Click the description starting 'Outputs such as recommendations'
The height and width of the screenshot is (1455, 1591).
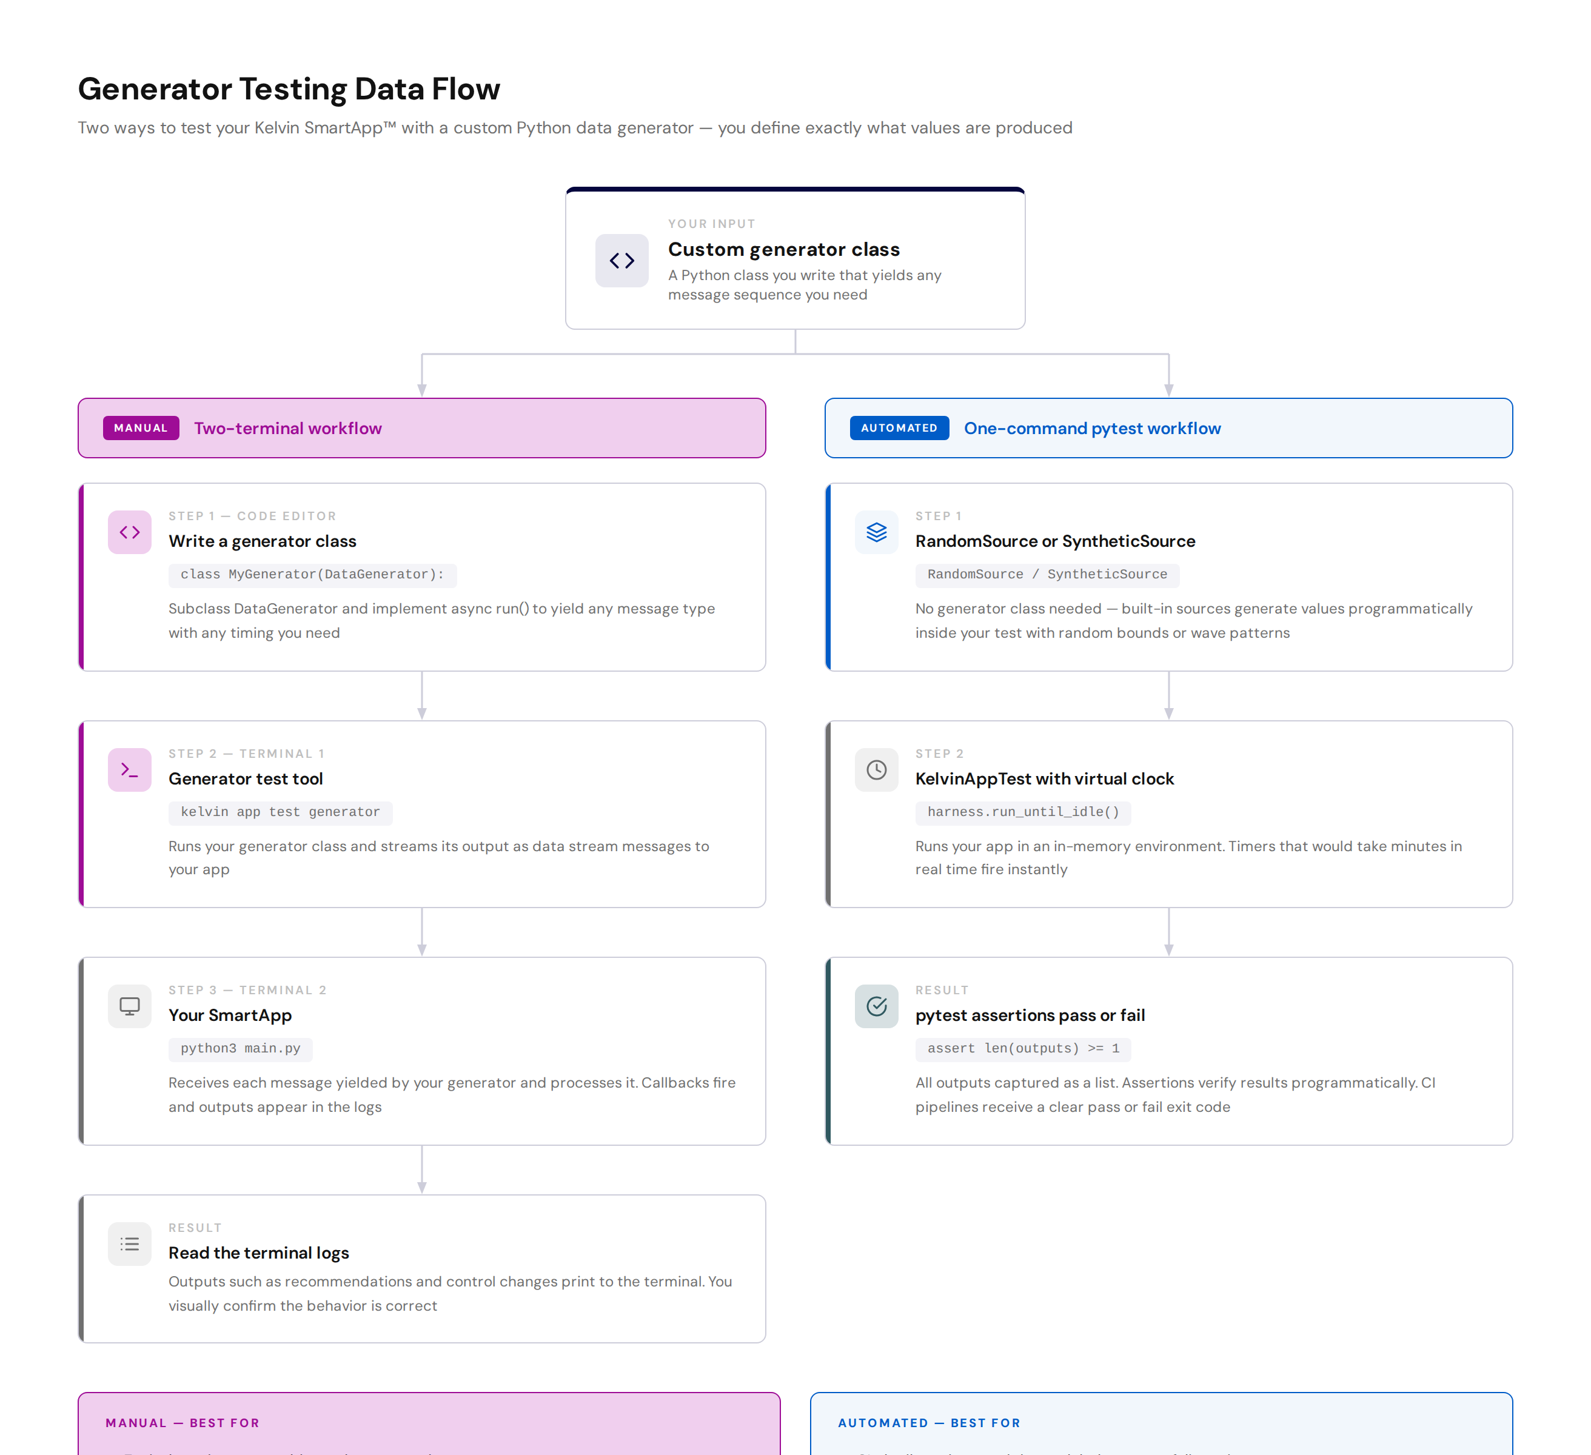[x=450, y=1293]
